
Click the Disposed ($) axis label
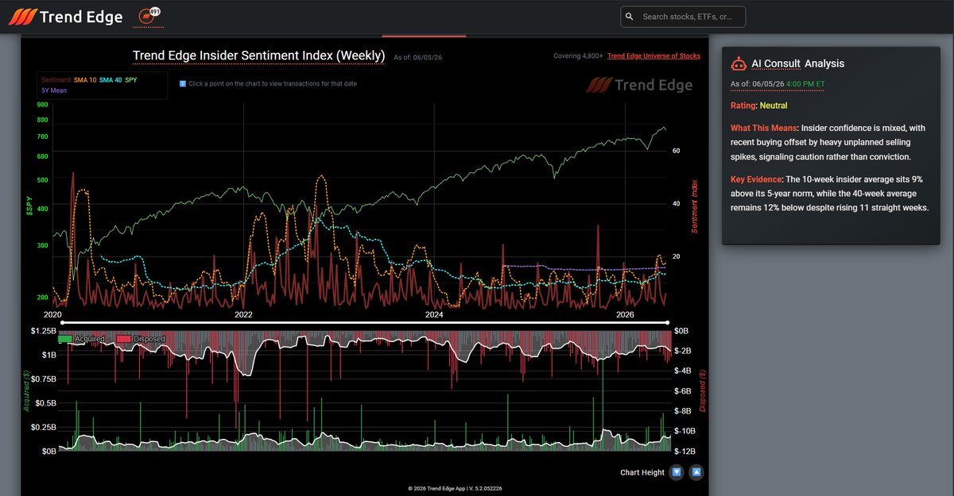click(x=703, y=392)
